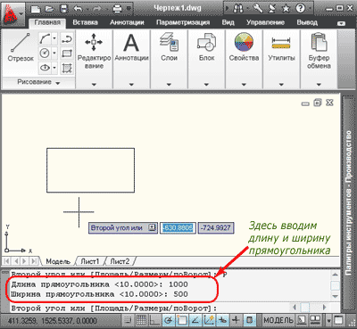Select the Отрезок line tool
The height and width of the screenshot is (329, 357).
coord(21,47)
